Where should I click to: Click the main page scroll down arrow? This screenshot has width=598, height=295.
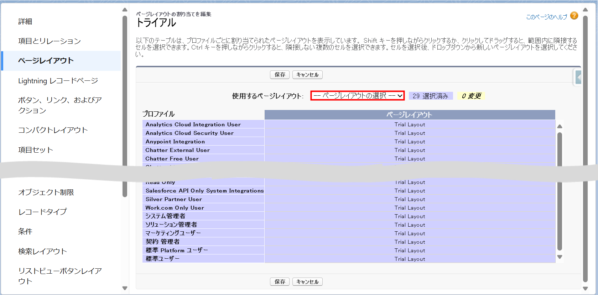click(585, 289)
